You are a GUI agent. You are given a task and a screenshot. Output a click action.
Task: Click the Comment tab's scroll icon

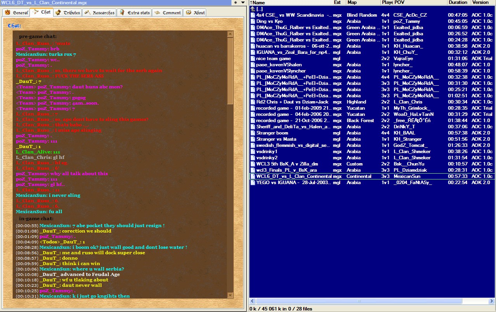(157, 12)
